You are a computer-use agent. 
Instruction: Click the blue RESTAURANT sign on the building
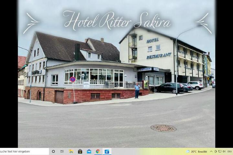(x=159, y=56)
